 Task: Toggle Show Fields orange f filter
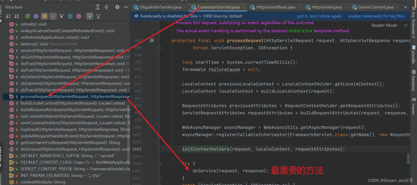(x=44, y=16)
